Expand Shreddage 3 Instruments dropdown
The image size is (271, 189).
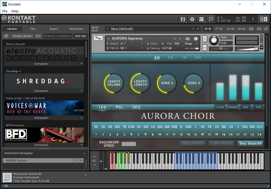click(82, 91)
